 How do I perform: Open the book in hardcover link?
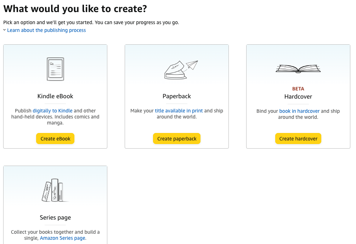pos(299,111)
